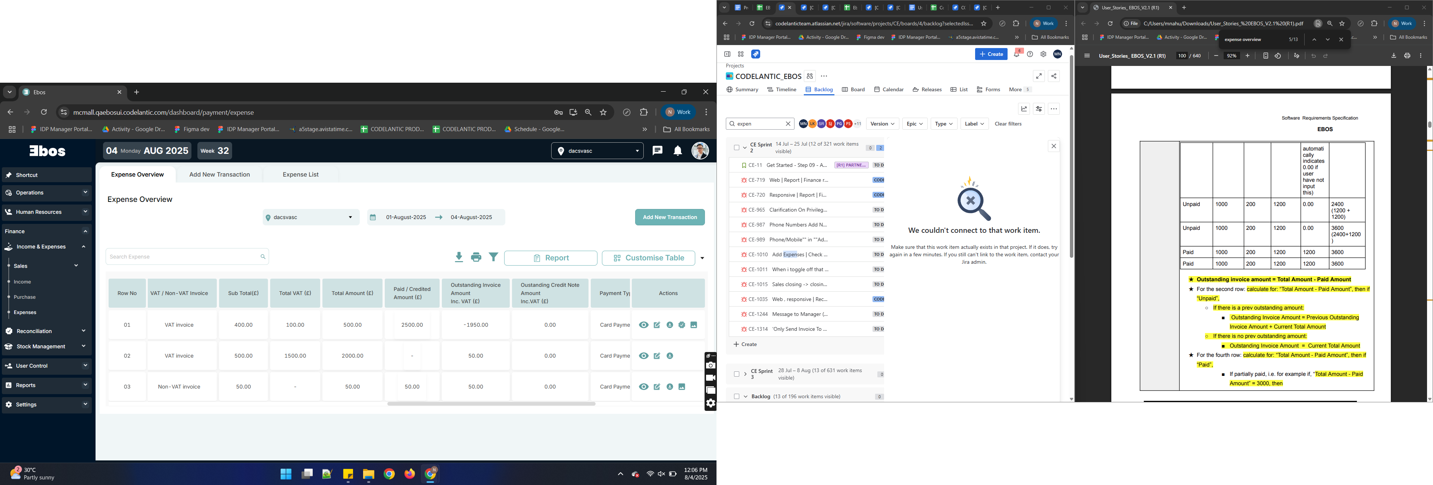Open Firefox from the Windows taskbar
Screen dimensions: 1433x485
(410, 474)
